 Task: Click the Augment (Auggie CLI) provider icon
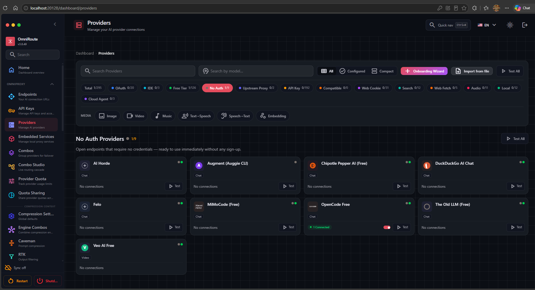[x=199, y=166]
